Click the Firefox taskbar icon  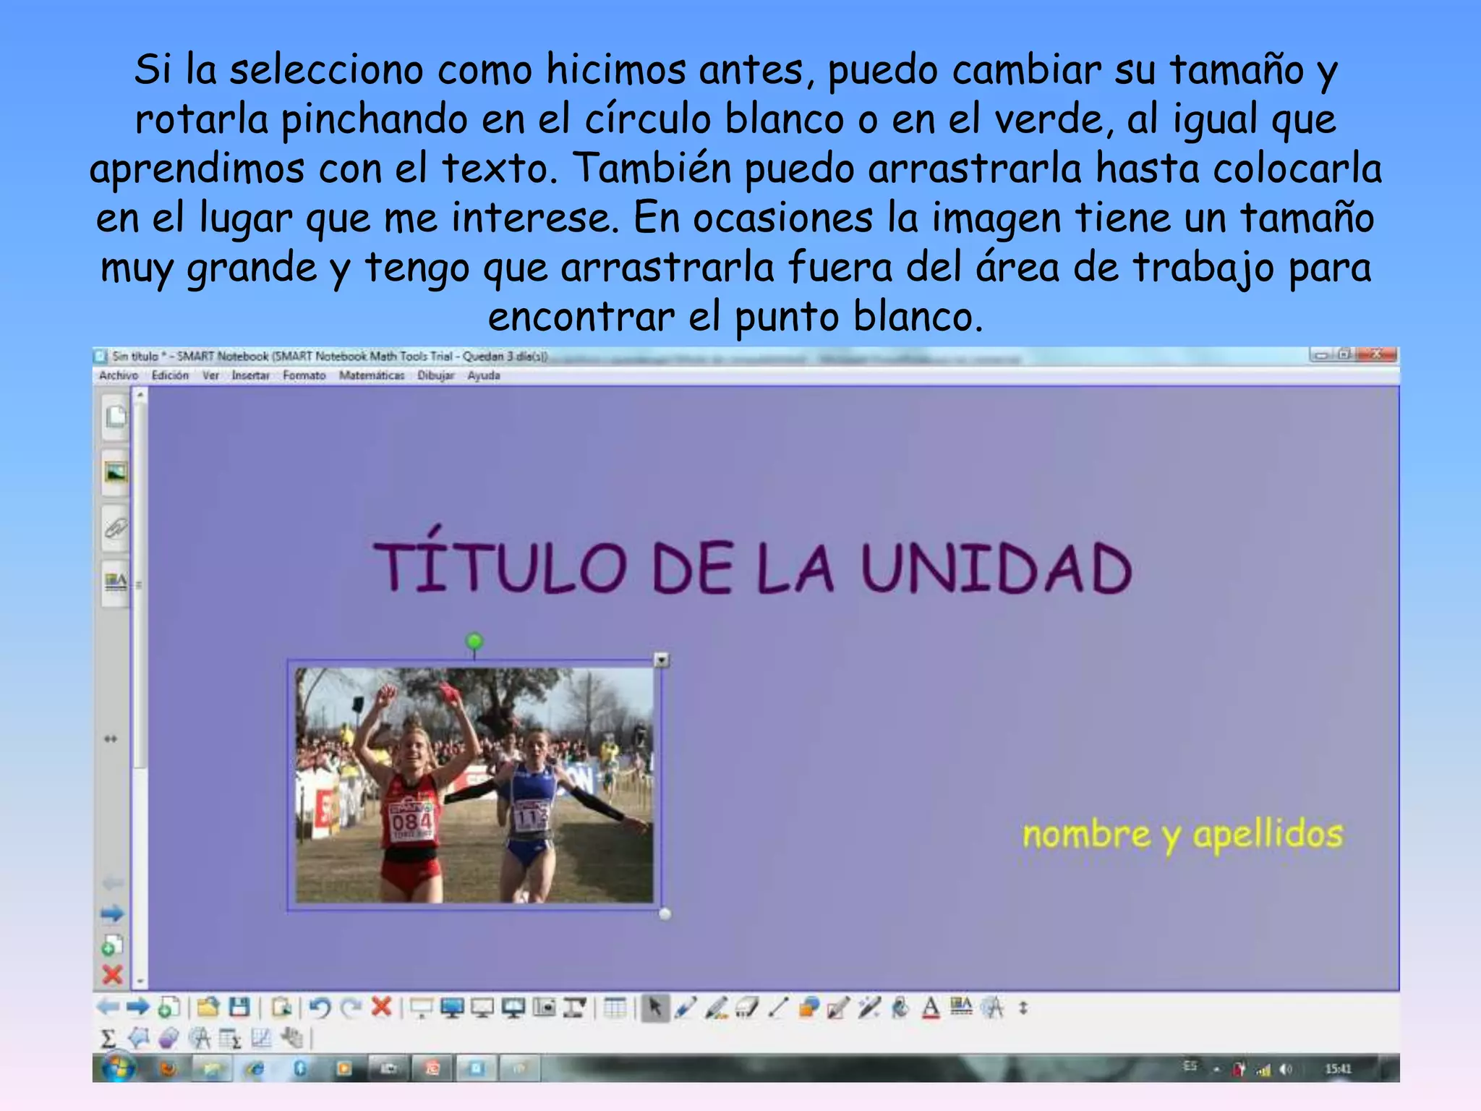[x=168, y=1068]
